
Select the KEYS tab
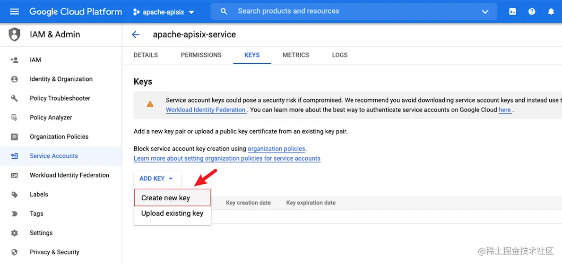(252, 55)
